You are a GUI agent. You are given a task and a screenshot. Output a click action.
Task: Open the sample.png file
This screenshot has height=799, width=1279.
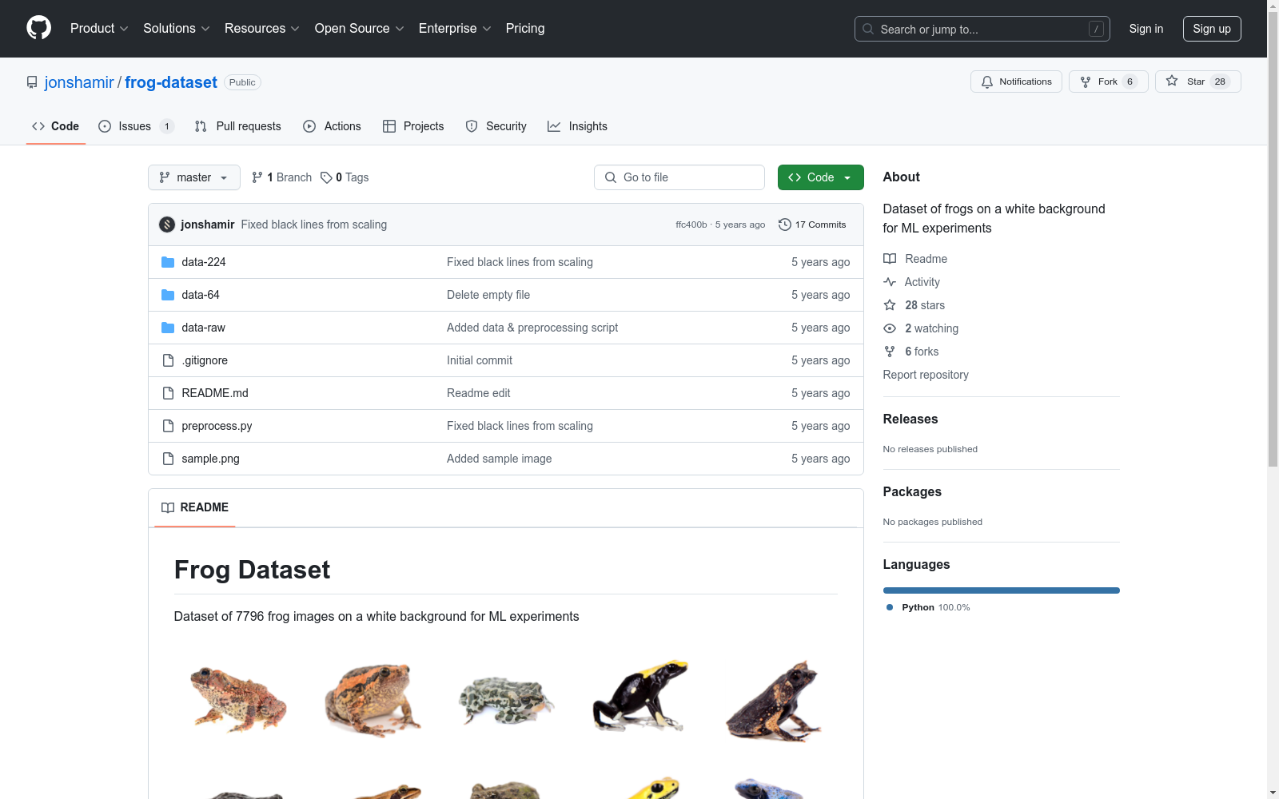tap(210, 459)
